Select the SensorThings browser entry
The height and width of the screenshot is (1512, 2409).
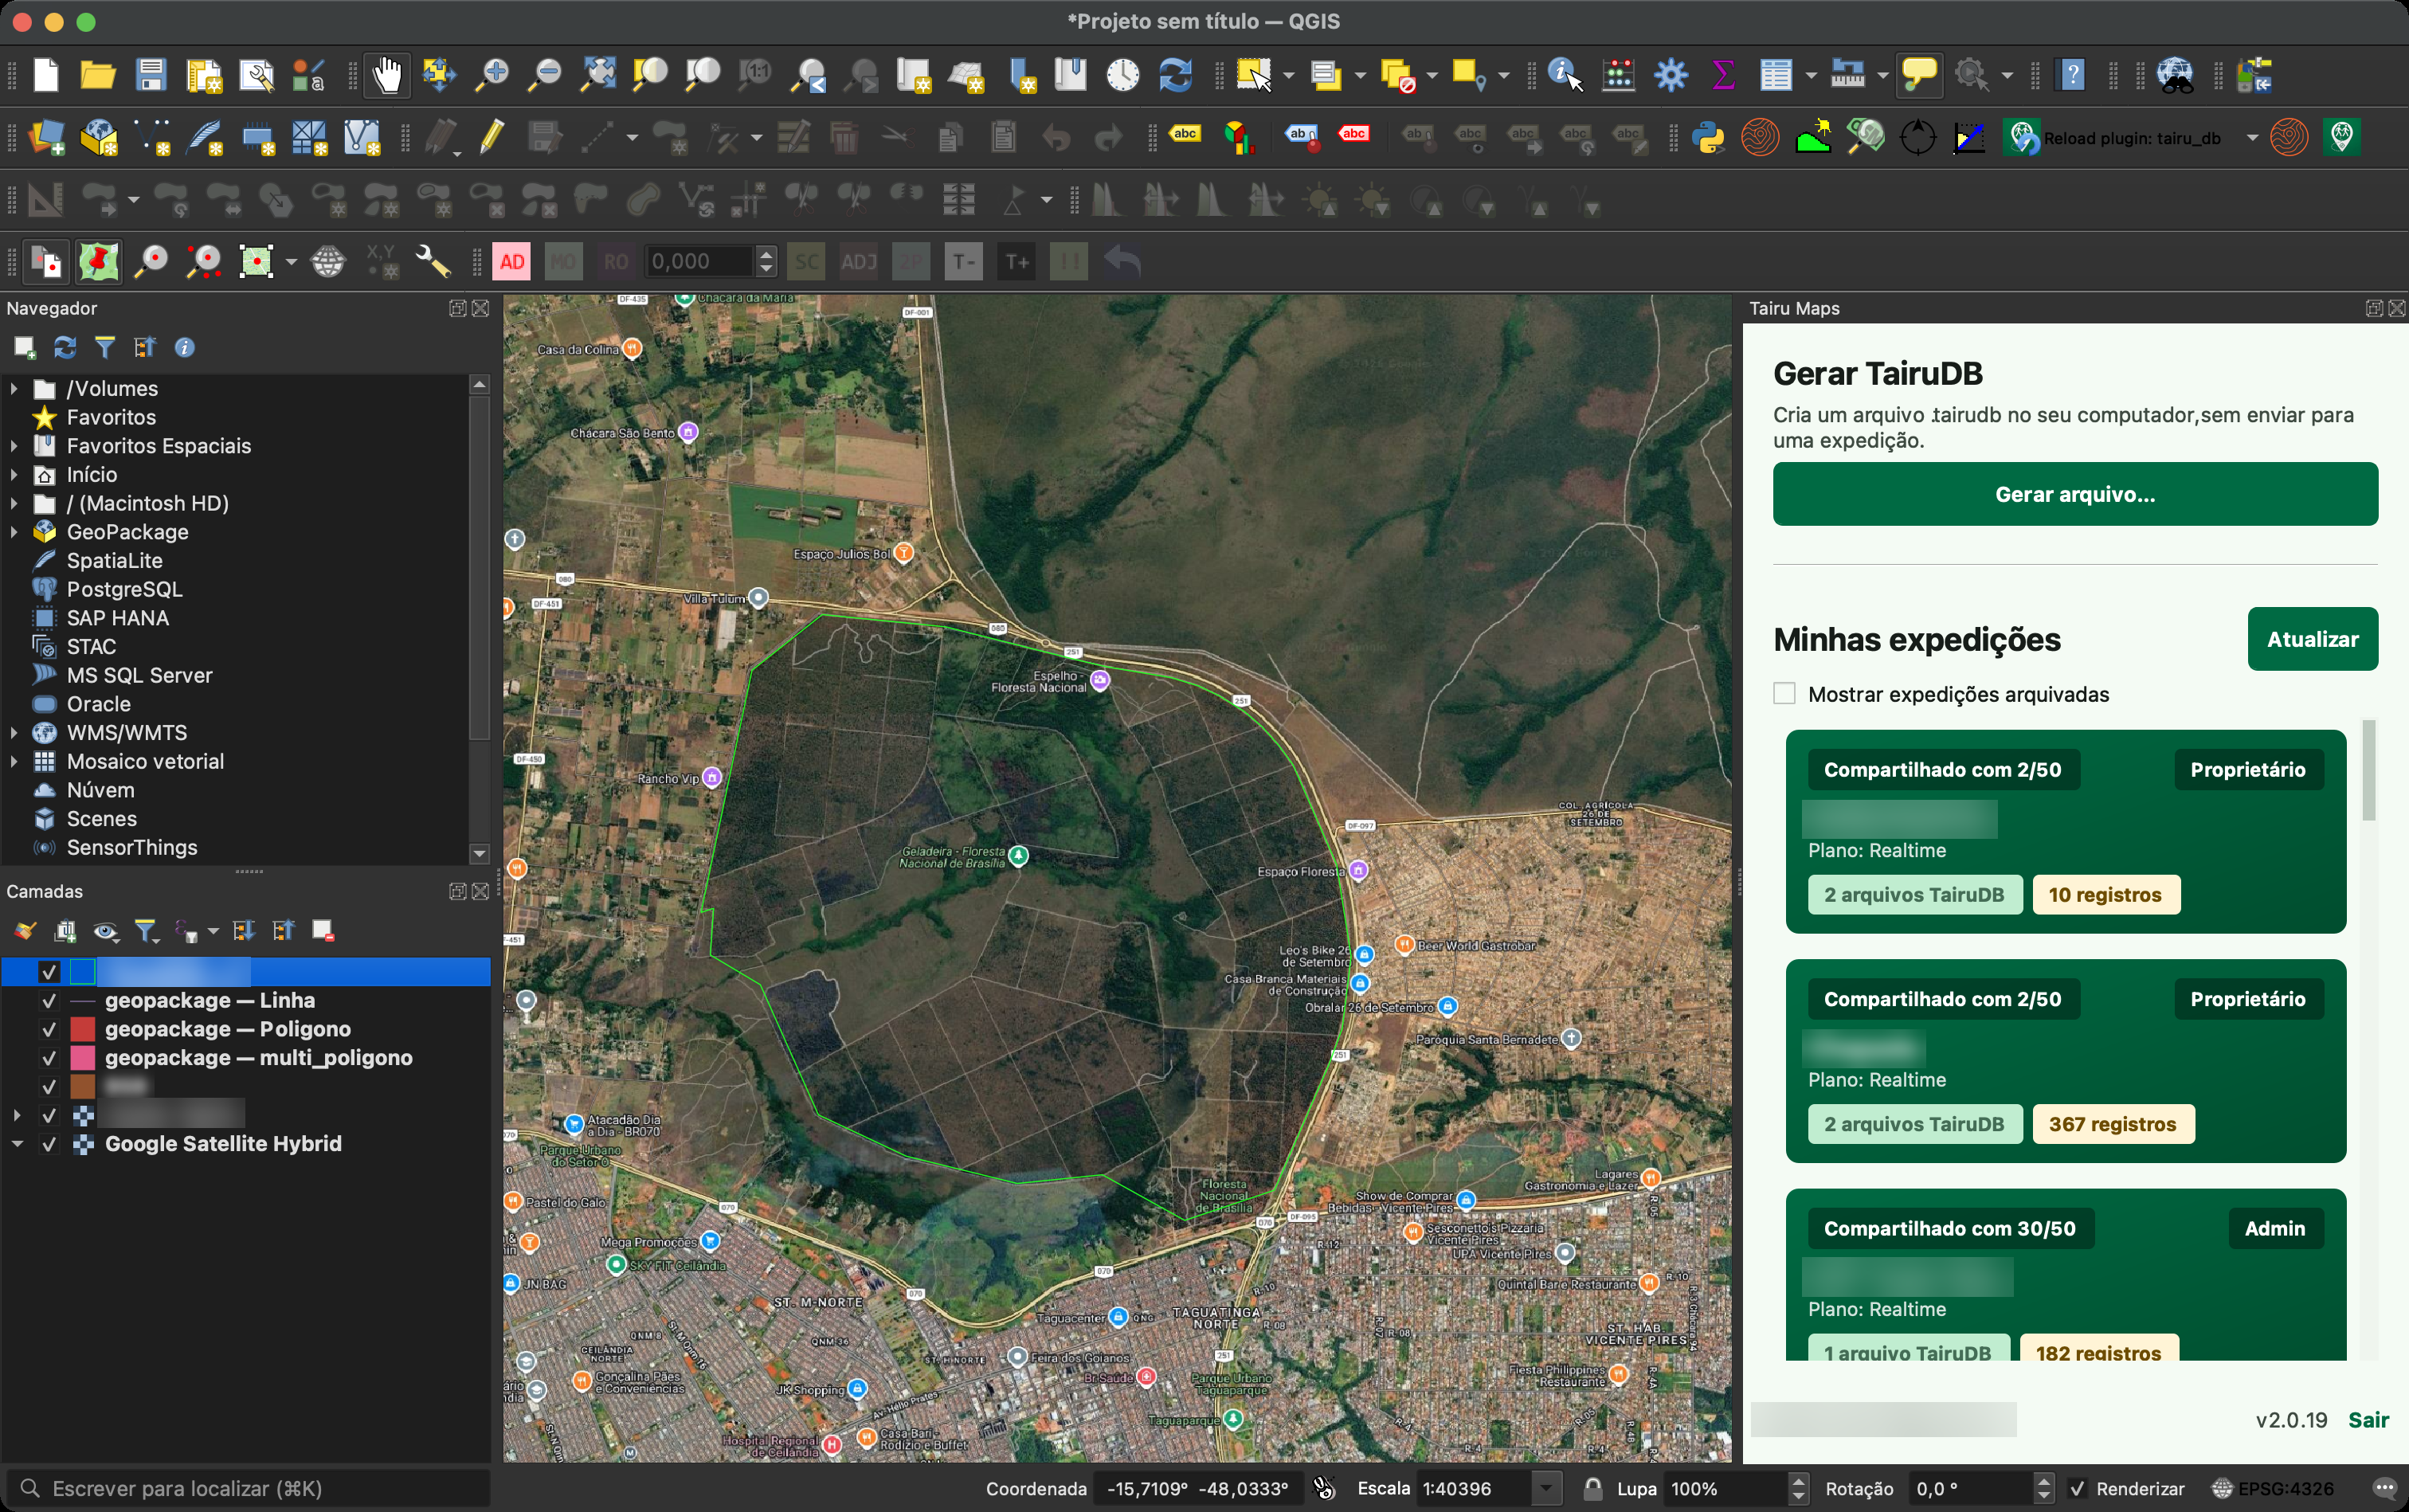click(131, 847)
